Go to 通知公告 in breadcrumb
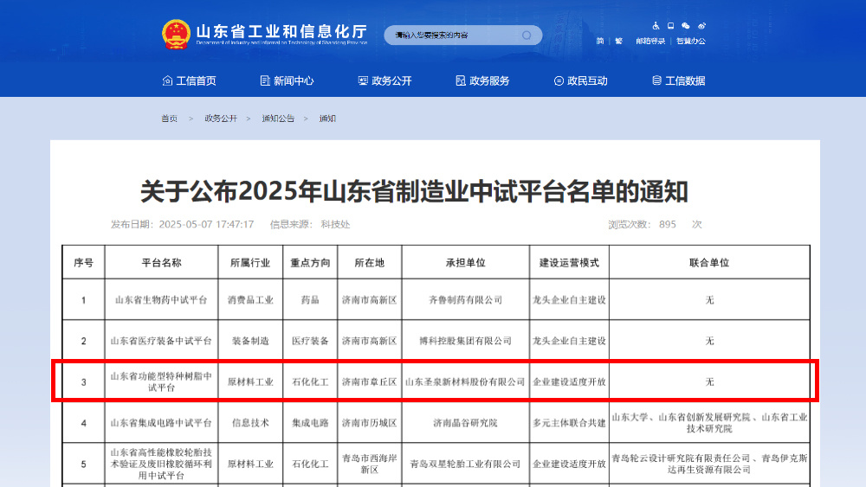 278,119
